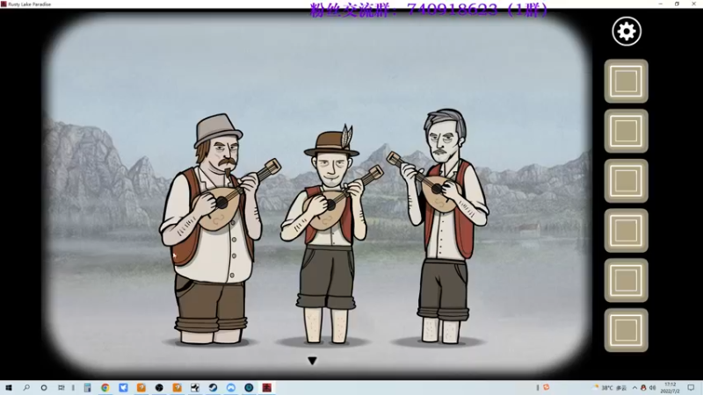Select the fifth inventory slot
Screen dimensions: 703x395
click(626, 280)
